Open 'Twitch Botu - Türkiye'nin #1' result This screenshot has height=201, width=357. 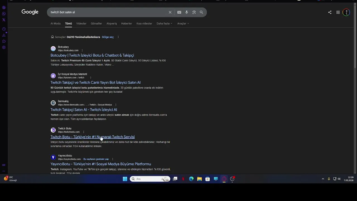click(93, 137)
